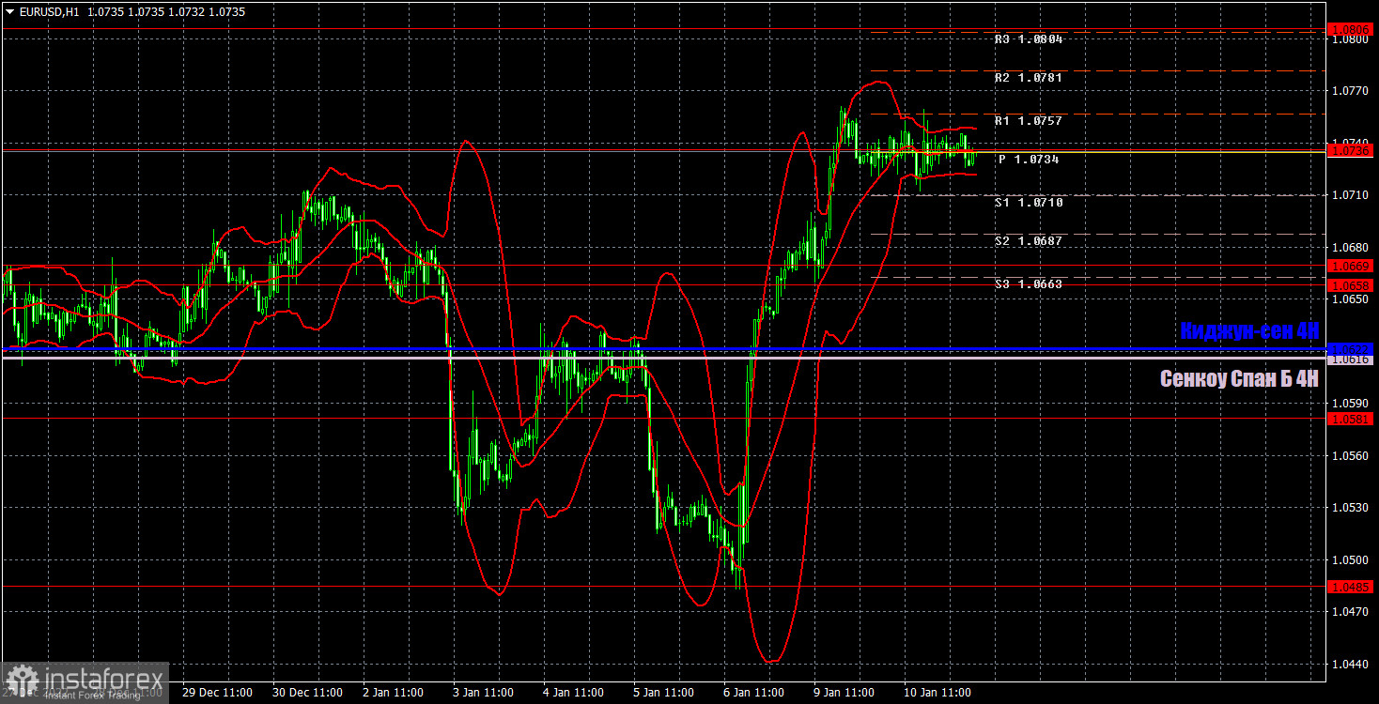The height and width of the screenshot is (704, 1379).
Task: Select the blue 1.0622 Kijun-sen price tag
Action: pos(1351,348)
